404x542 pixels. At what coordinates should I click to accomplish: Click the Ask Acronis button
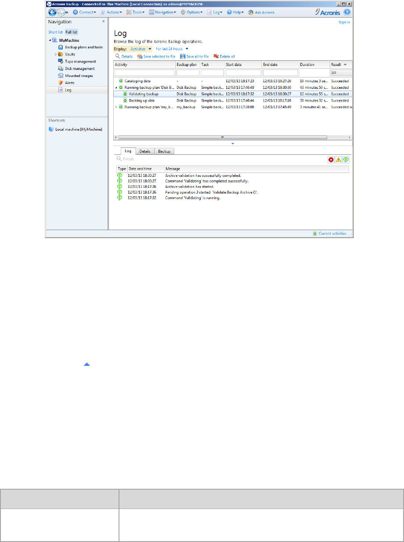[x=261, y=12]
